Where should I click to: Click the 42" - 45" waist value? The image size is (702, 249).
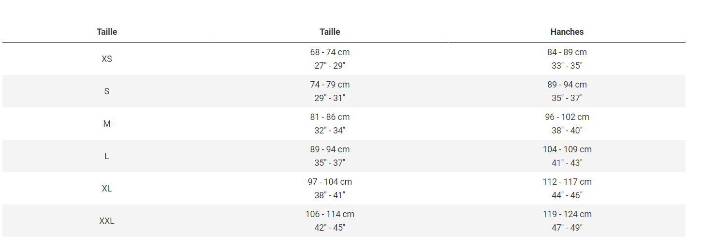[330, 228]
